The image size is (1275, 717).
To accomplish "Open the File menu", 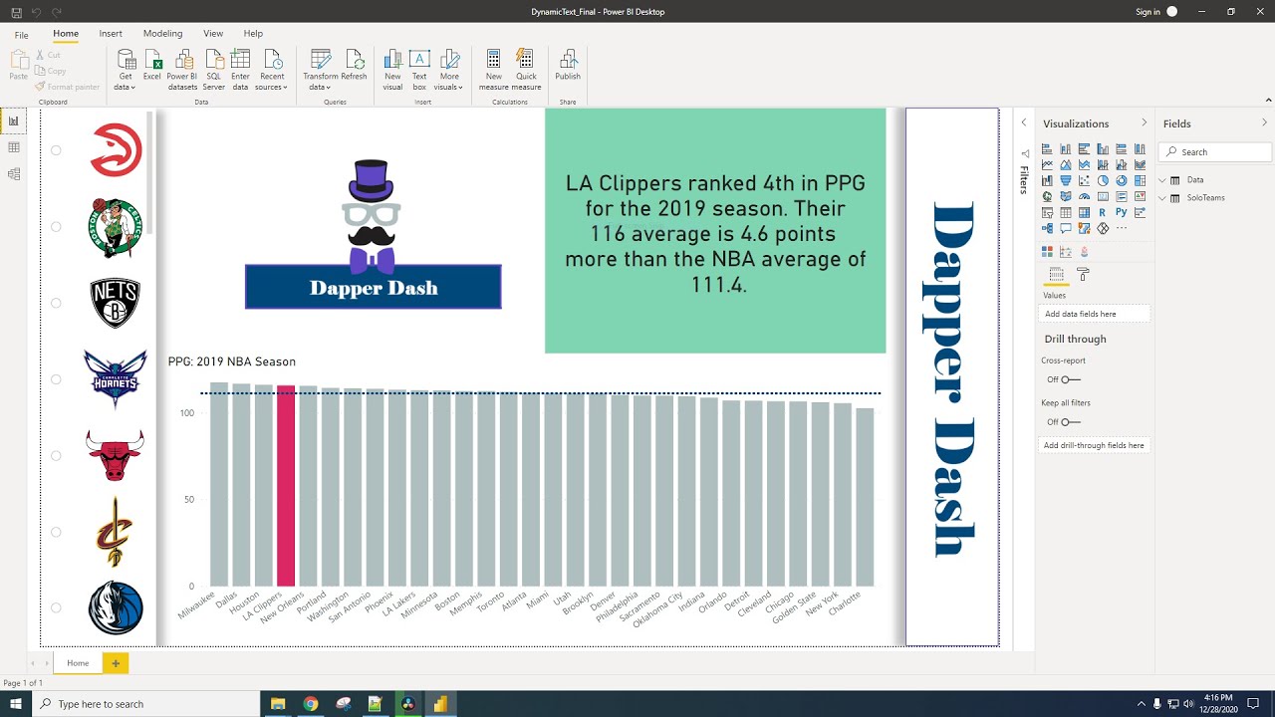I will tap(22, 34).
